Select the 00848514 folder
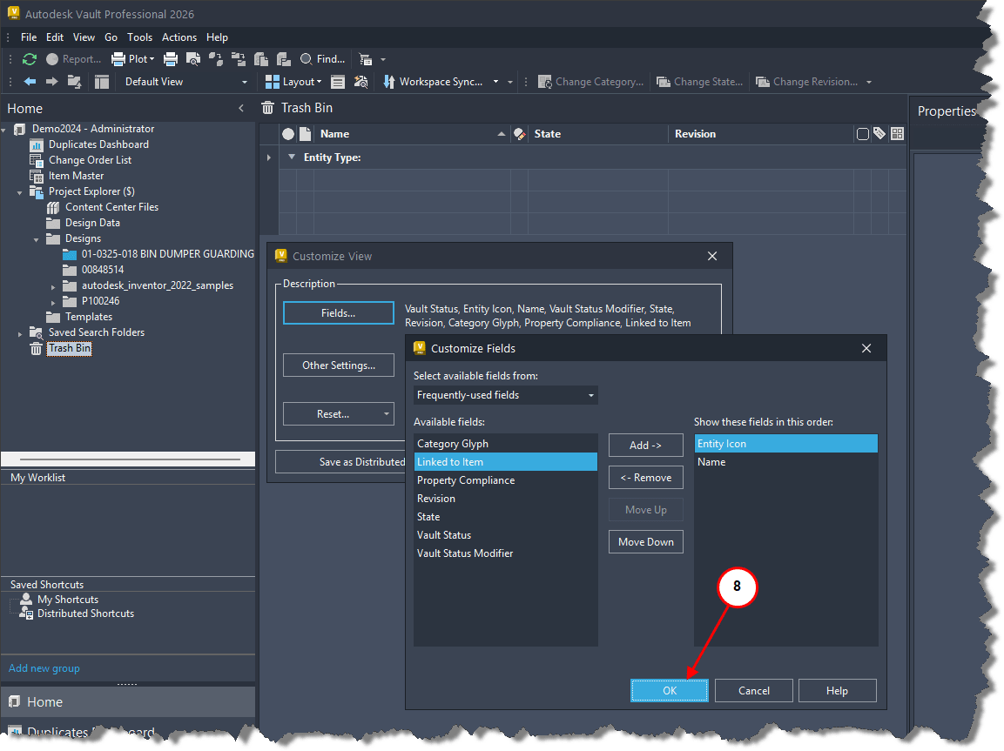This screenshot has width=1004, height=751. coord(103,270)
